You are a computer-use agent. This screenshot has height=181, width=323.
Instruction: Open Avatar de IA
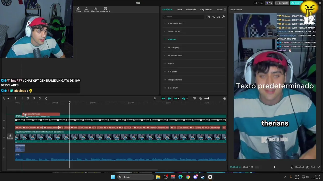click(105, 10)
